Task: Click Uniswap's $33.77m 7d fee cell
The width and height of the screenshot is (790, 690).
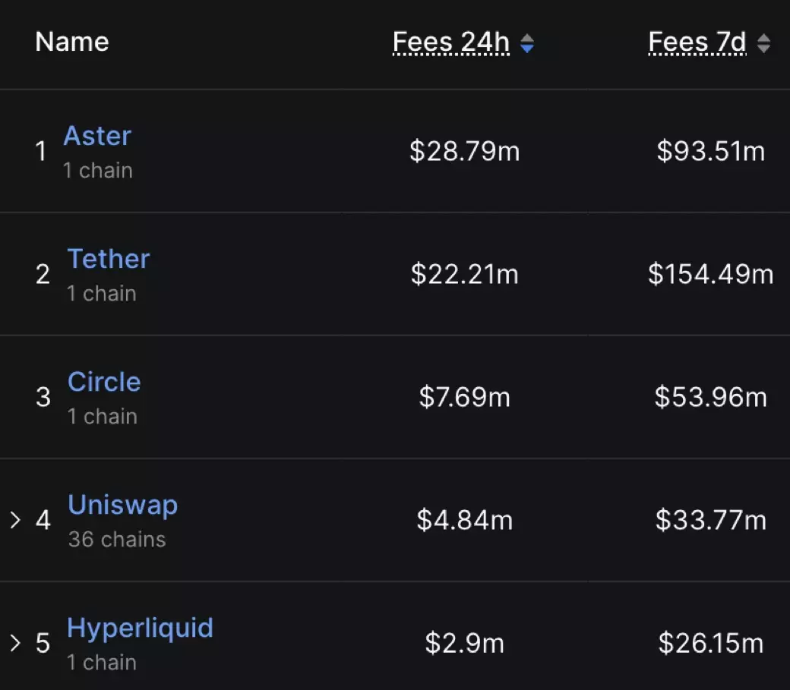Action: point(710,520)
